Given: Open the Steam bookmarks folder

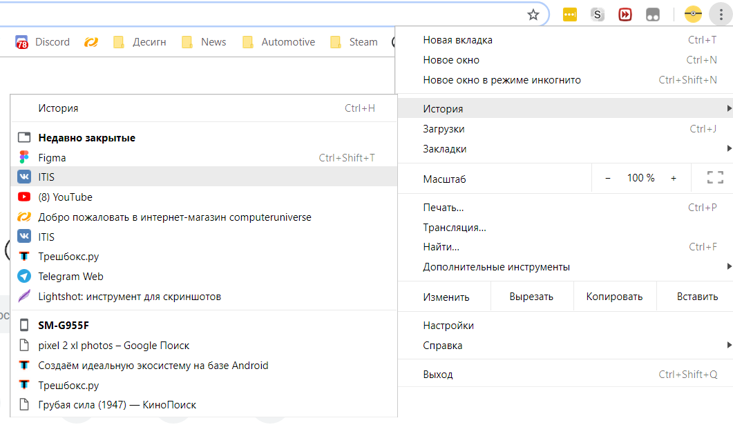Looking at the screenshot, I should [354, 42].
